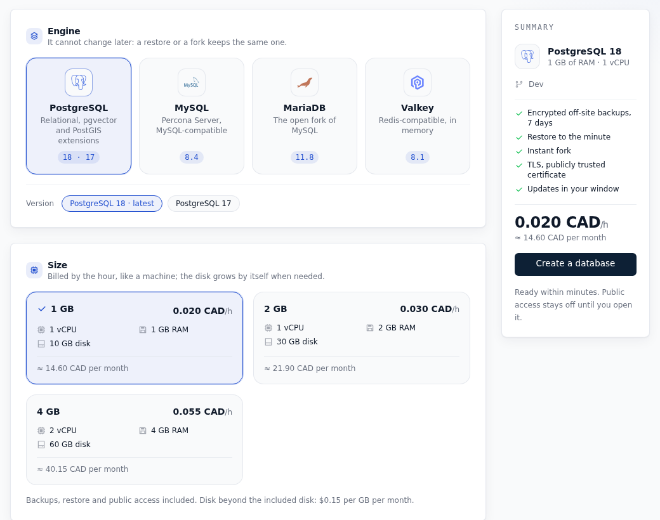Click Percona Server, MySQL-compatible description
Viewport: 660px width, 520px height.
192,126
